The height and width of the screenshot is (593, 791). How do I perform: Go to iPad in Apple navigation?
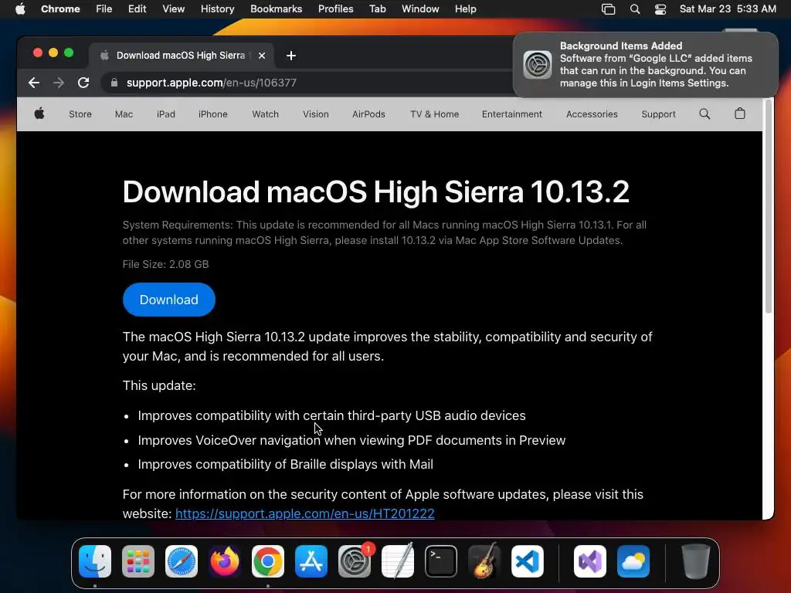166,114
